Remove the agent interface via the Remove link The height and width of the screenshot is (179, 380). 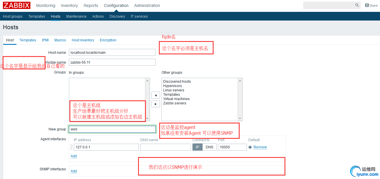(x=260, y=147)
